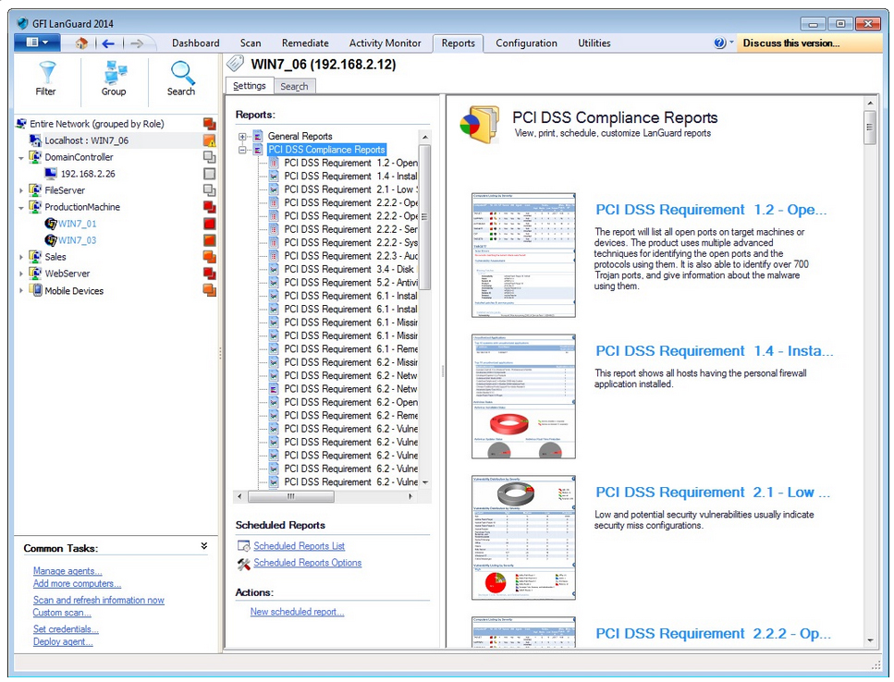
Task: Click New scheduled report link
Action: (297, 612)
